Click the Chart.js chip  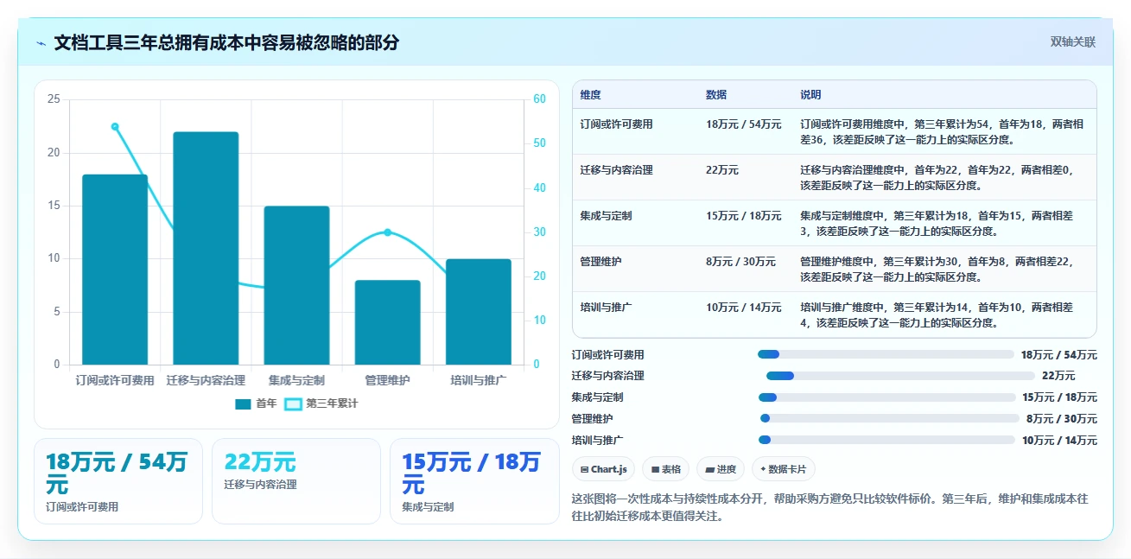pos(605,469)
